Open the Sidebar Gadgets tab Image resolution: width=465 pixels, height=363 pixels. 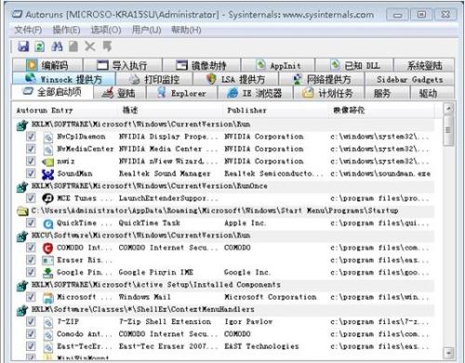pyautogui.click(x=409, y=80)
